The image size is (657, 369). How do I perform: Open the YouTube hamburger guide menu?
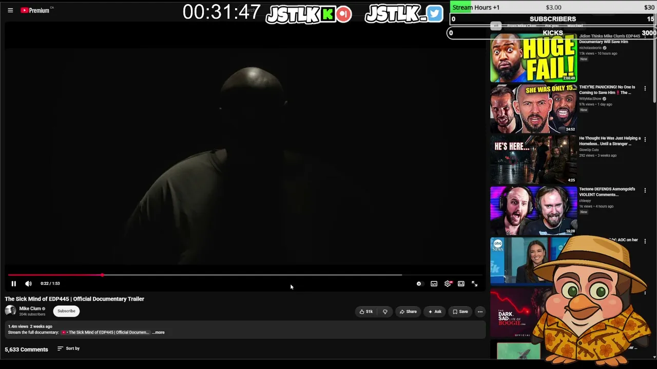[10, 10]
